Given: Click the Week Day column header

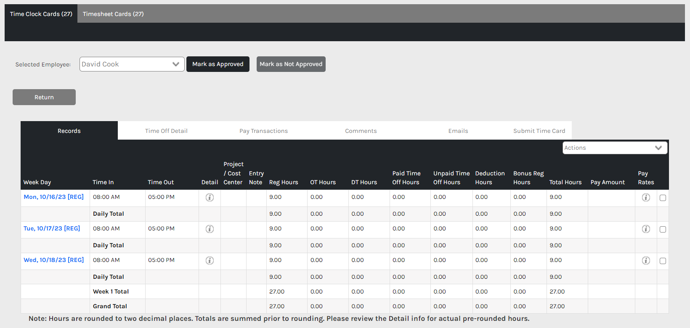Looking at the screenshot, I should point(37,182).
